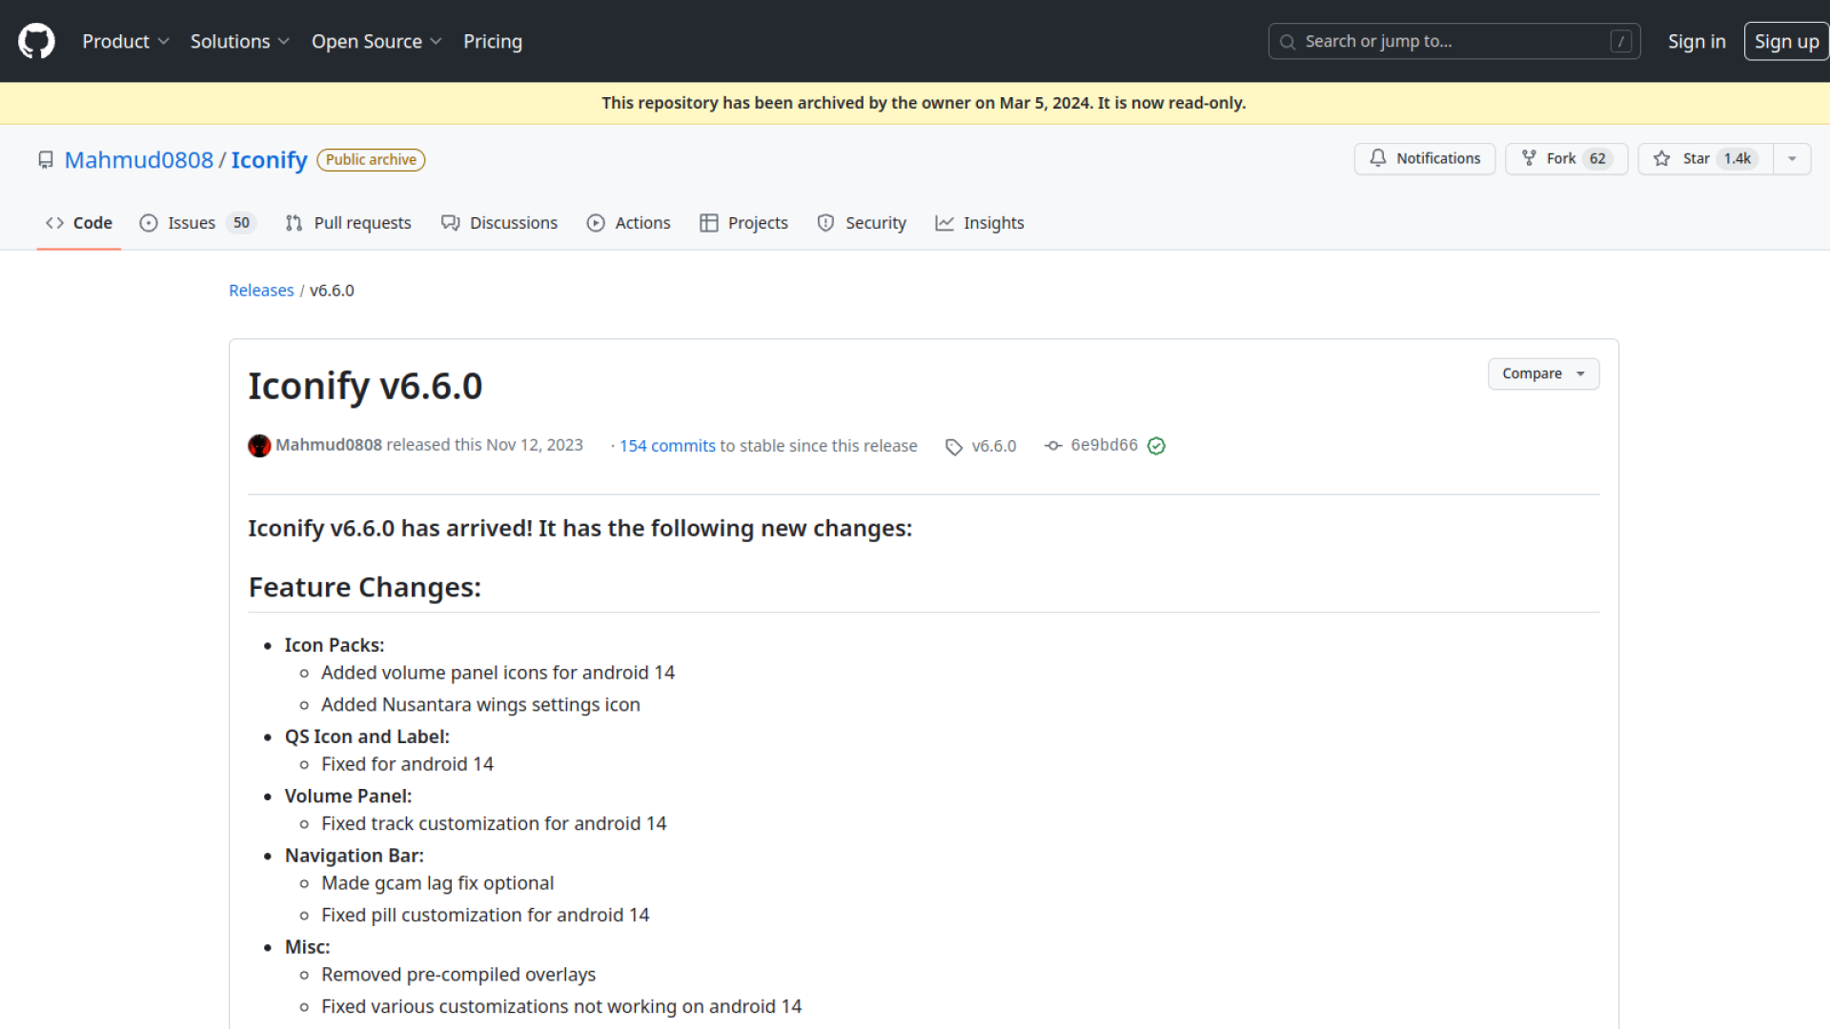Viewport: 1830px width, 1029px height.
Task: Click the v6.6.0 tag icon
Action: coord(953,446)
